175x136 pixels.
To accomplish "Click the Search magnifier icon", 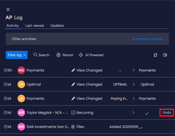I will point(35,55).
